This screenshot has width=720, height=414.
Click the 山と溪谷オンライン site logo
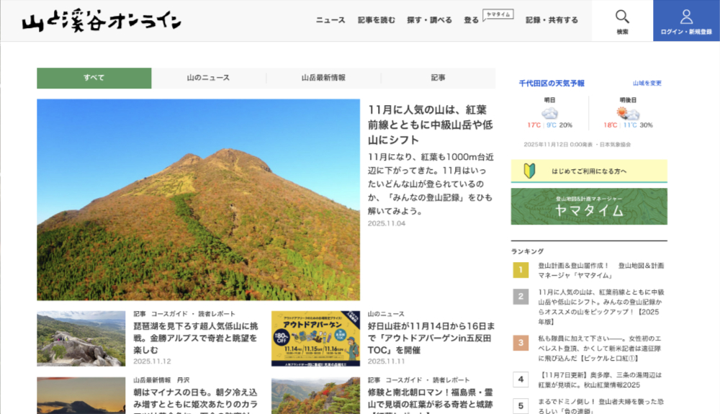tap(102, 22)
